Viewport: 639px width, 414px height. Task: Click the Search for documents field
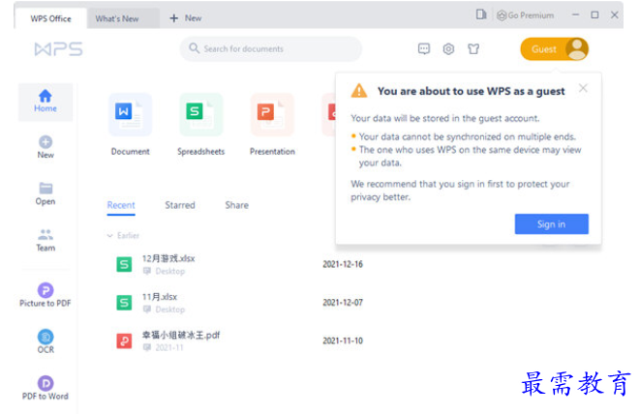pos(271,49)
